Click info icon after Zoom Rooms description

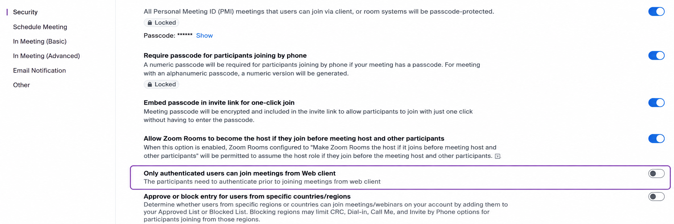click(x=497, y=156)
